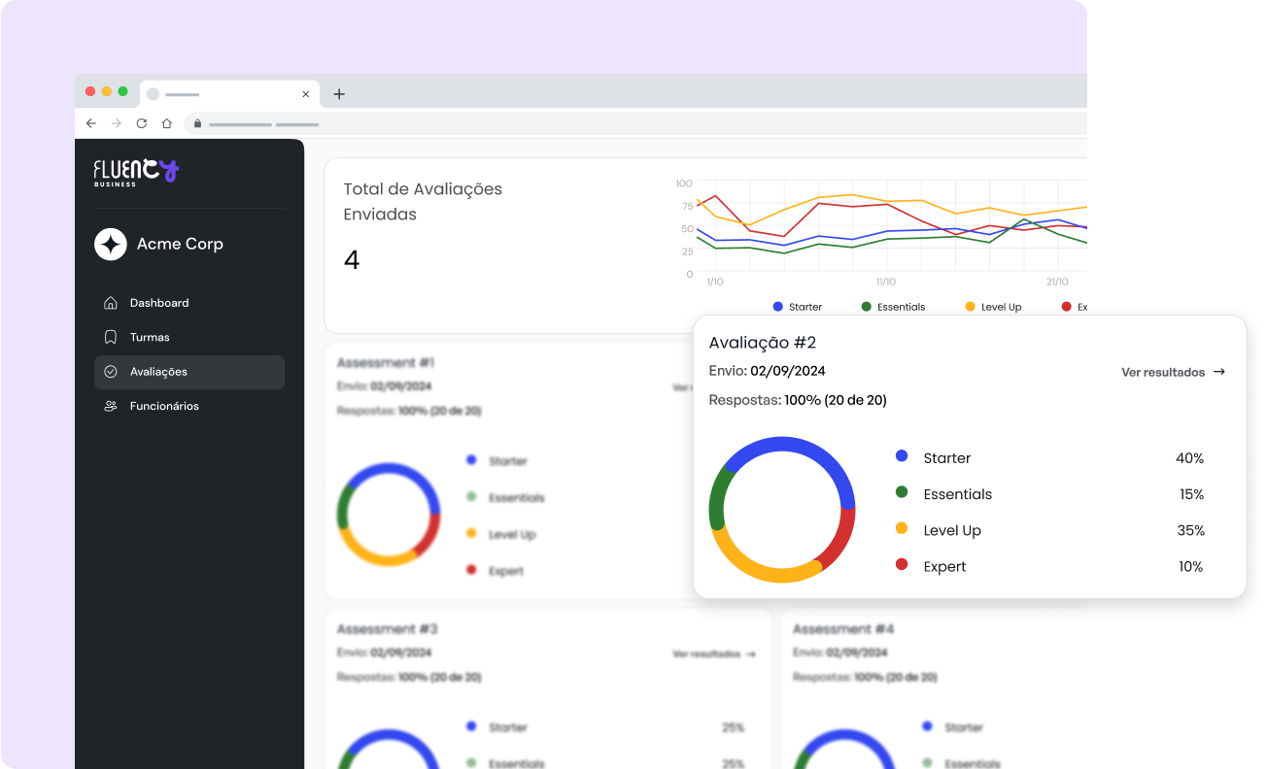Click the 15% Essentials value in Avaliação #2

(x=1192, y=494)
